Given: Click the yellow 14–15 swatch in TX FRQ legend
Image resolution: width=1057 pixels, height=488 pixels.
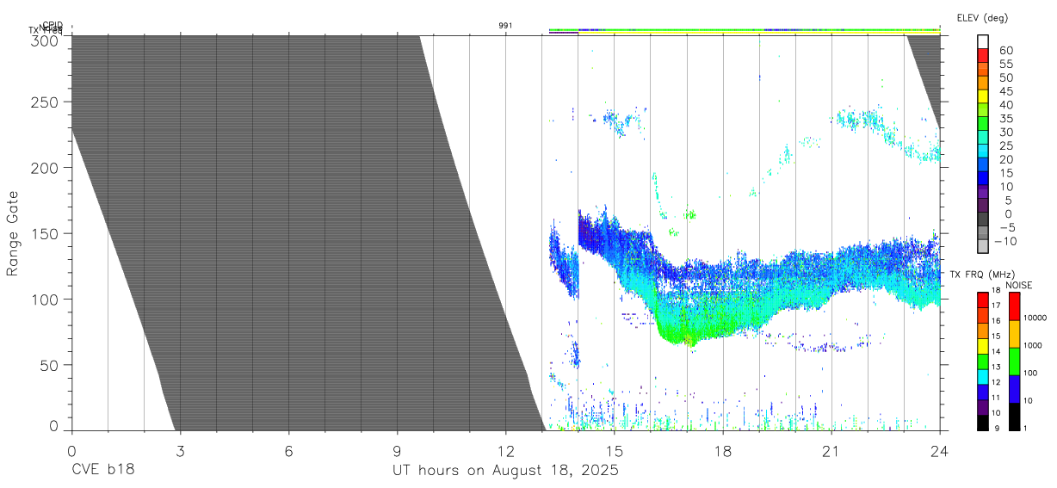Looking at the screenshot, I should tap(983, 344).
